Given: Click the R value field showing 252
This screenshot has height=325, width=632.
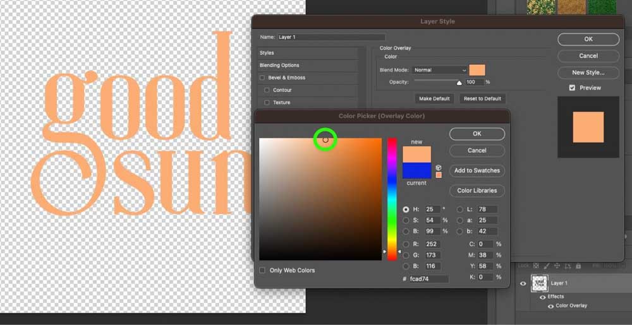Looking at the screenshot, I should (433, 244).
